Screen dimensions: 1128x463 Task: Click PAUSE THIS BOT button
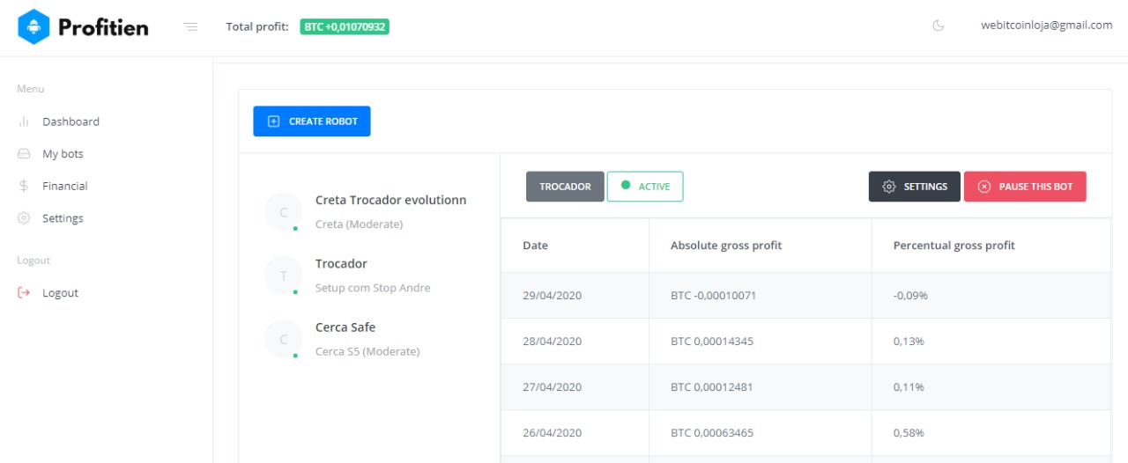[x=1025, y=187]
